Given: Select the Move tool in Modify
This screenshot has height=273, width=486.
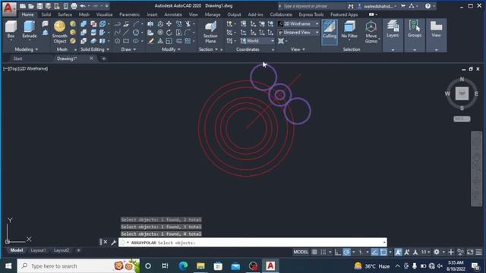Looking at the screenshot, I should pos(169,24).
